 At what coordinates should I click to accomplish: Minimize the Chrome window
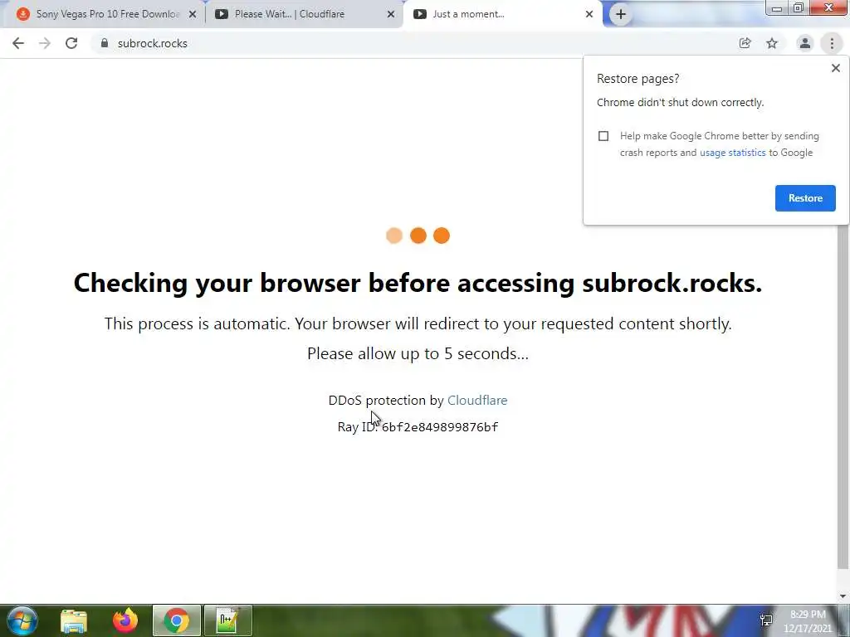pyautogui.click(x=777, y=7)
